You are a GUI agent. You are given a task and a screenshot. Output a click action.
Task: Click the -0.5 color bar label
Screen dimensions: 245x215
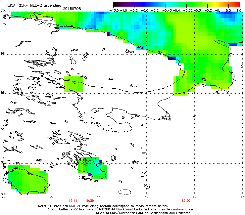155,11
